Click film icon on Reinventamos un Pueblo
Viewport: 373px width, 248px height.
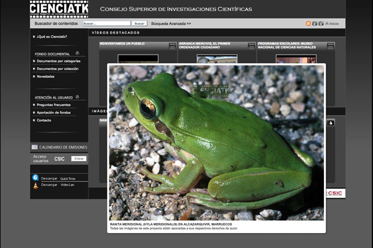pyautogui.click(x=172, y=46)
